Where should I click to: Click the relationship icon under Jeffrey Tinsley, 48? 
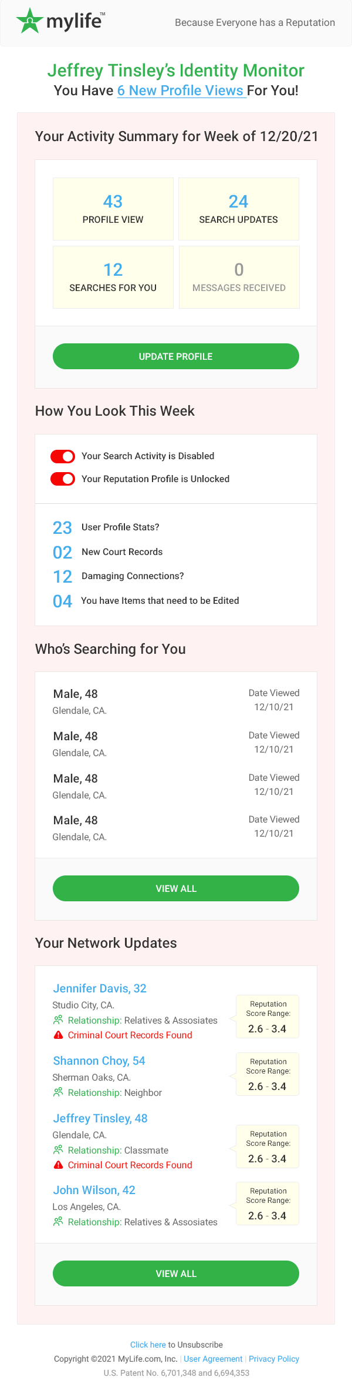click(x=58, y=1149)
